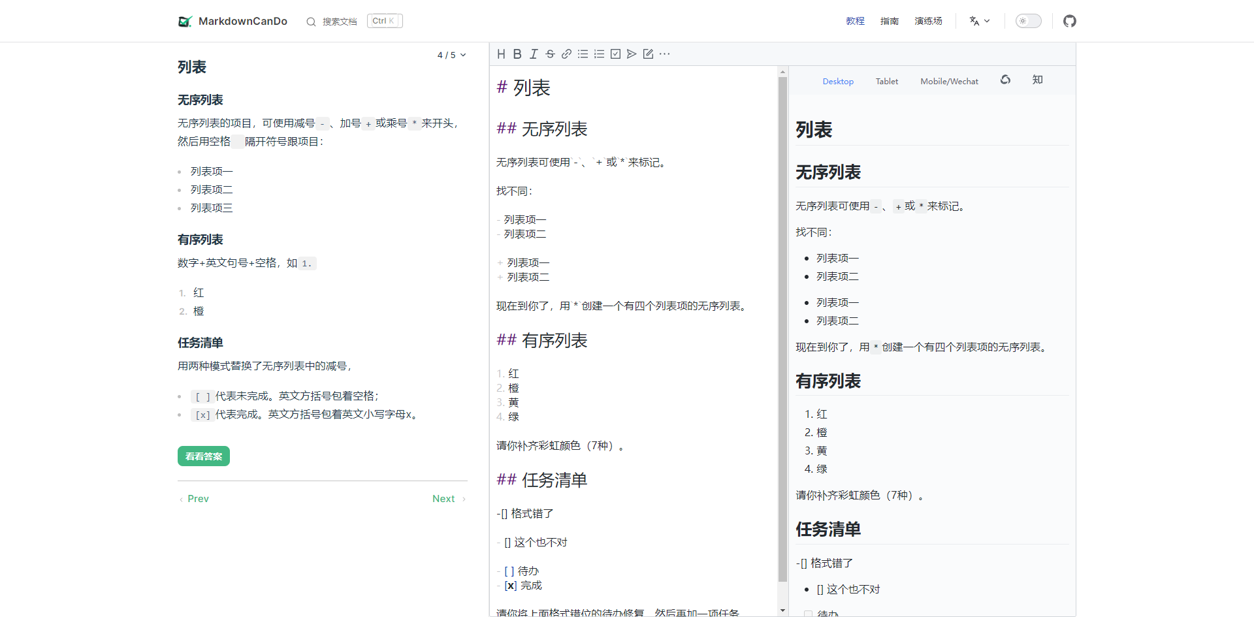Image resolution: width=1254 pixels, height=617 pixels.
Task: Insert a task list checkbox
Action: [615, 54]
